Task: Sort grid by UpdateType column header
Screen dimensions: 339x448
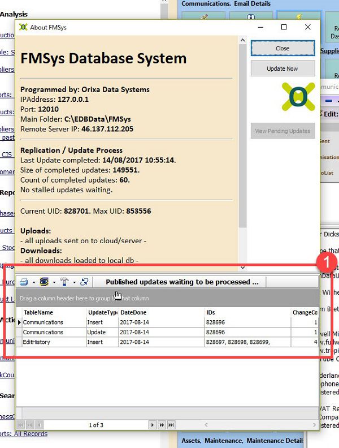Action: point(102,312)
